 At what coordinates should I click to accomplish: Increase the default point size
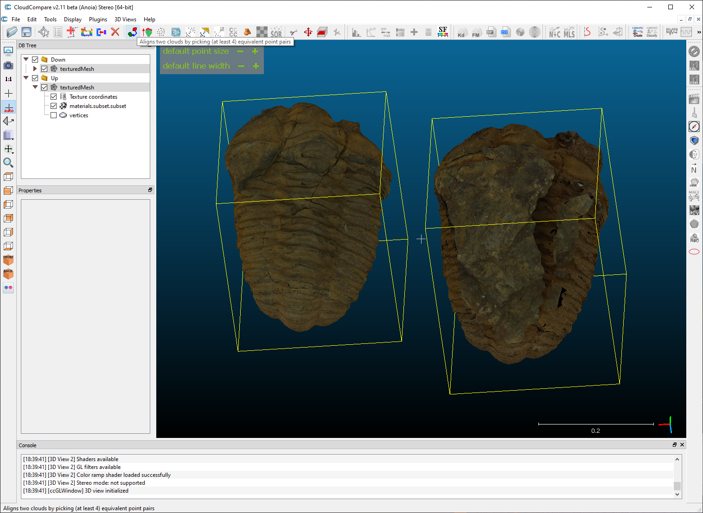point(255,51)
